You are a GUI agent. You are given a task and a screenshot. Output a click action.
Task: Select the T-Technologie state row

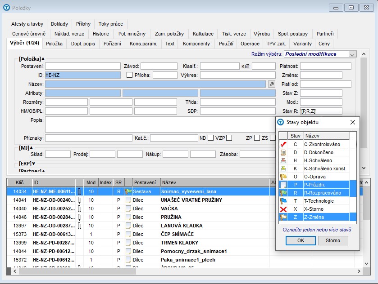pos(318,201)
